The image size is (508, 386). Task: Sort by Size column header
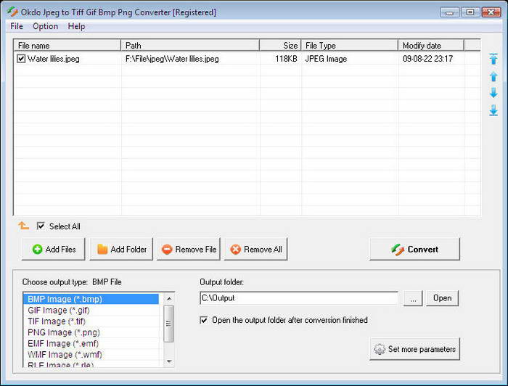(281, 45)
